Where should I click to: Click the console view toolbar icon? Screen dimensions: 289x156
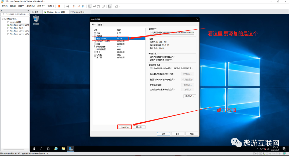[x=110, y=6]
